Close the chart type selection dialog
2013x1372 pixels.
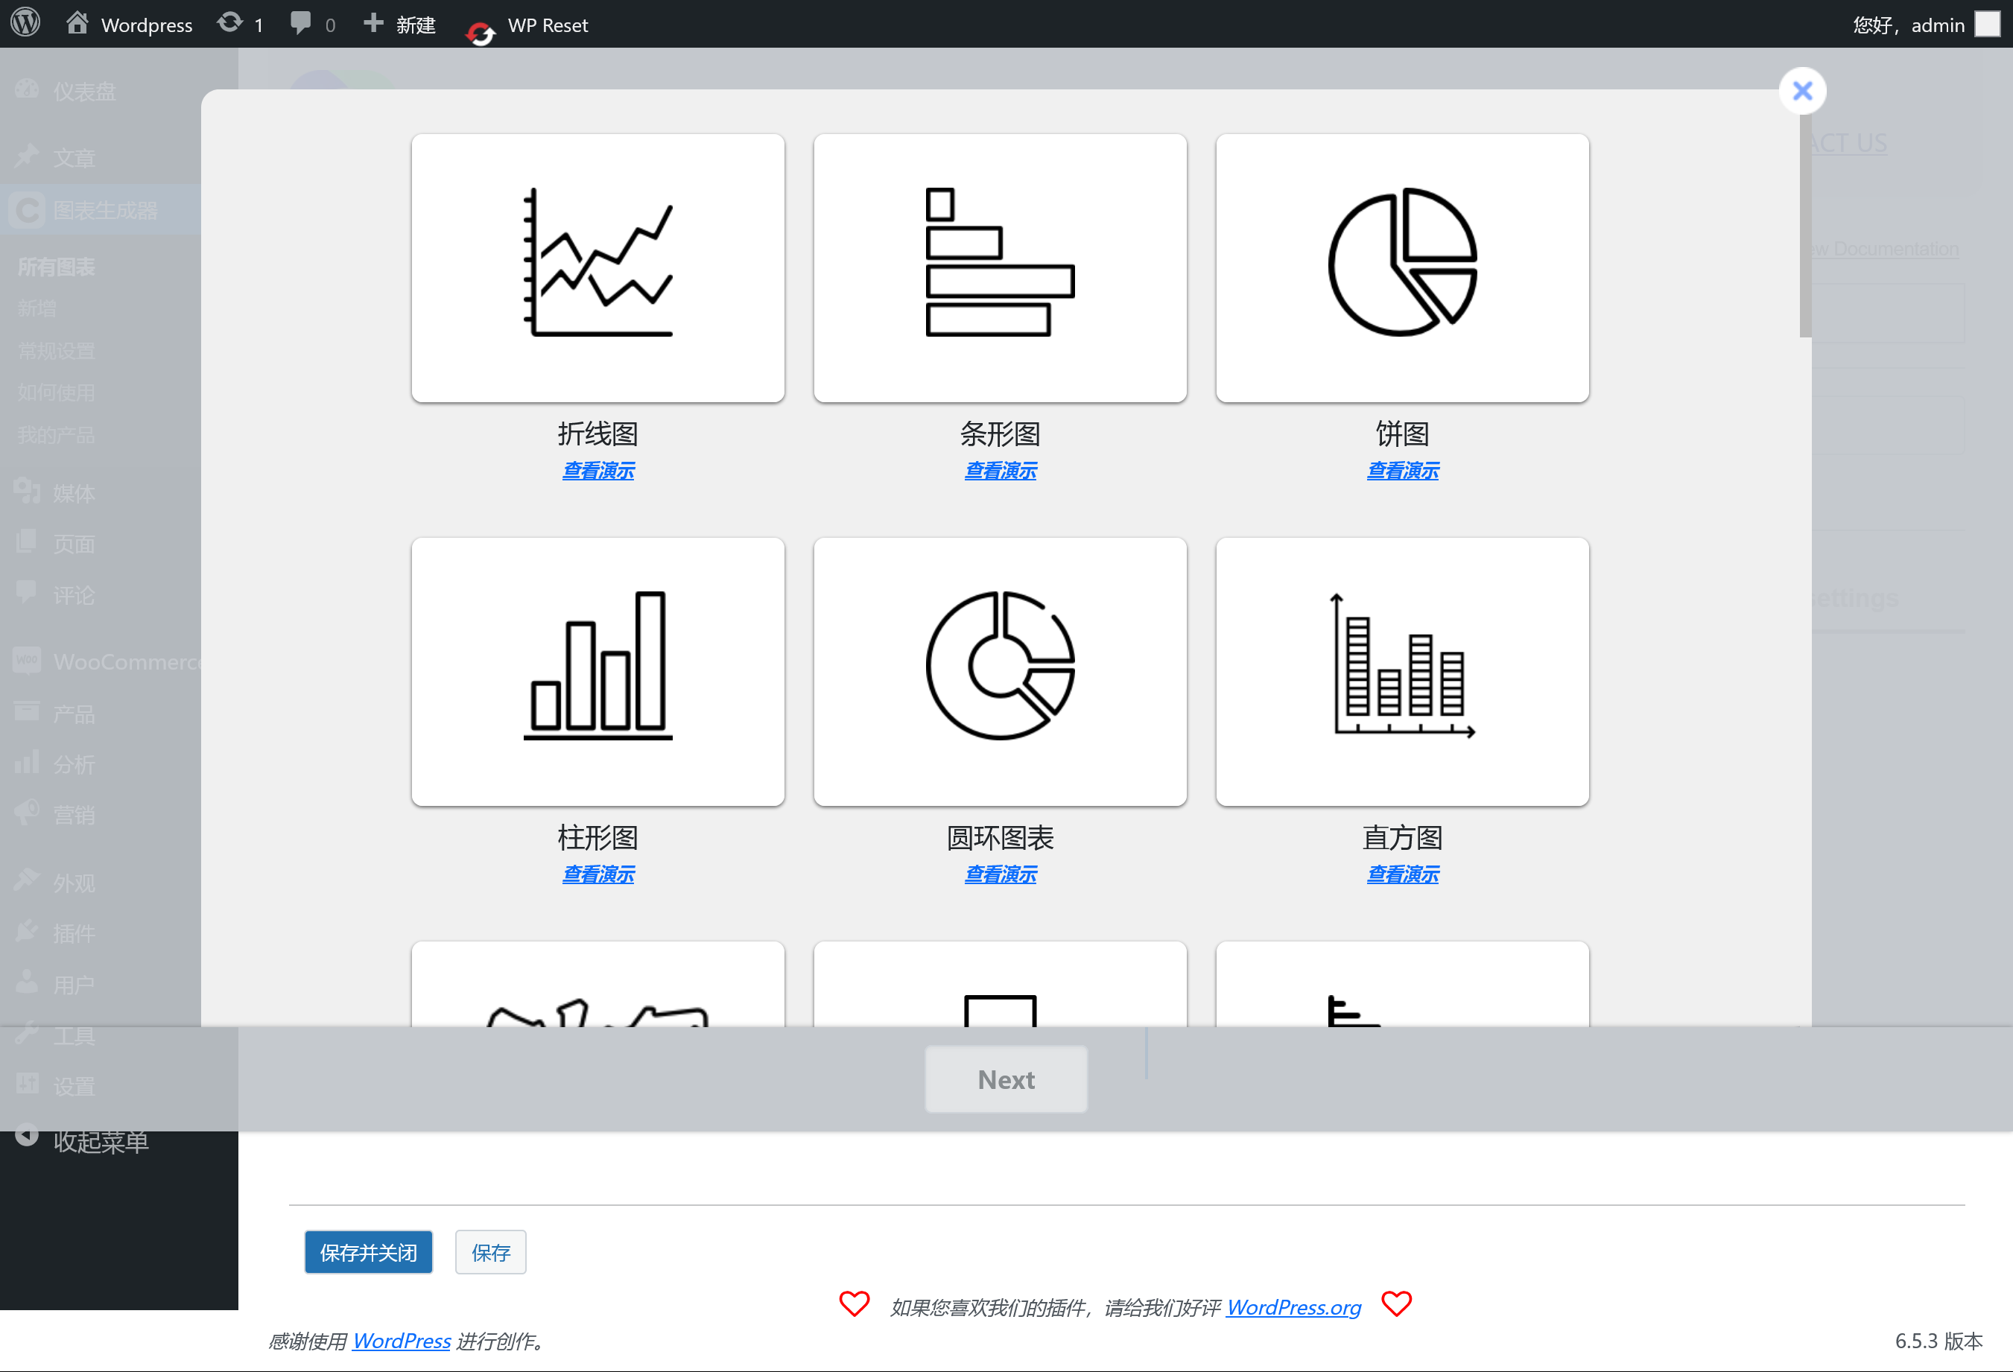[1801, 90]
